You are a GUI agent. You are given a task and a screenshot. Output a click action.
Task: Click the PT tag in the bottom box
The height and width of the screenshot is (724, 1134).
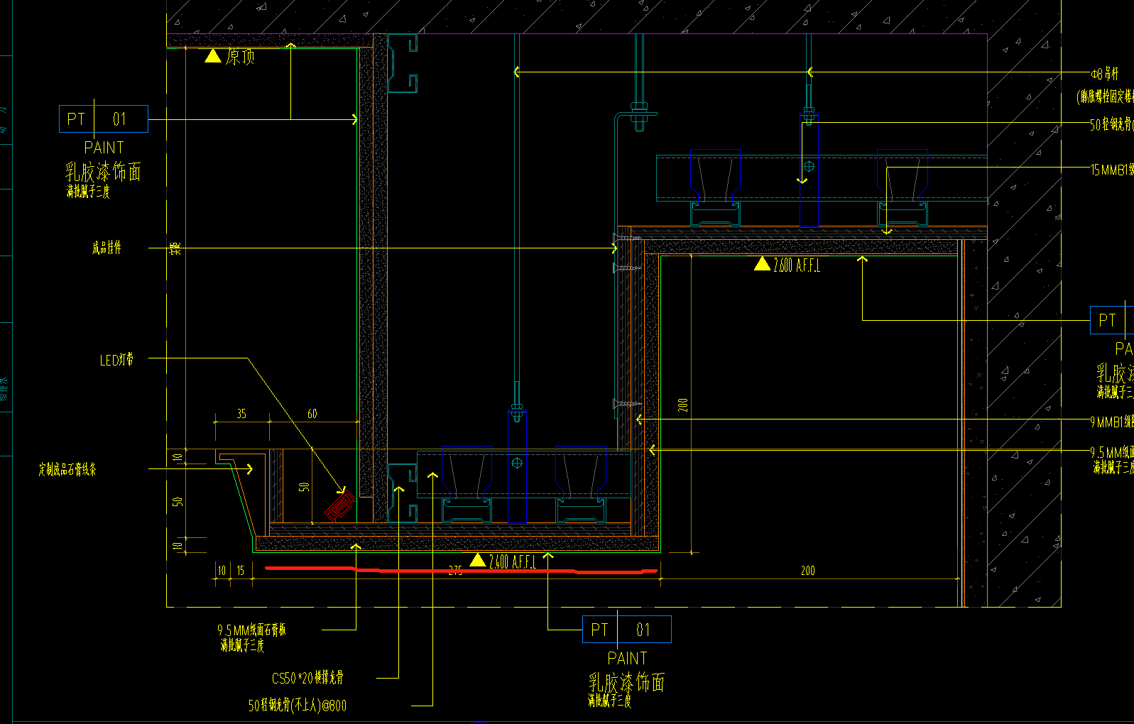[x=599, y=630]
